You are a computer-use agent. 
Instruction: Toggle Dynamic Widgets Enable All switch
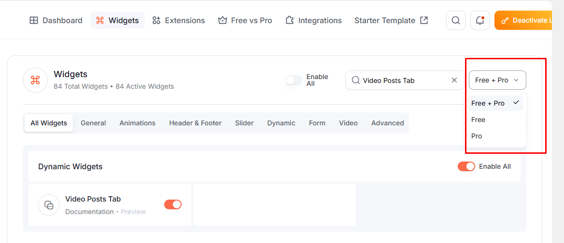coord(466,166)
